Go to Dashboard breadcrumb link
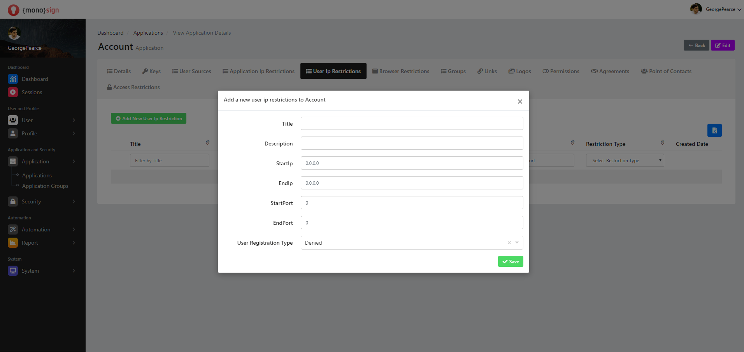This screenshot has height=352, width=744. click(x=111, y=33)
